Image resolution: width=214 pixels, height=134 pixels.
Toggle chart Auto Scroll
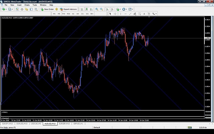tap(108, 9)
